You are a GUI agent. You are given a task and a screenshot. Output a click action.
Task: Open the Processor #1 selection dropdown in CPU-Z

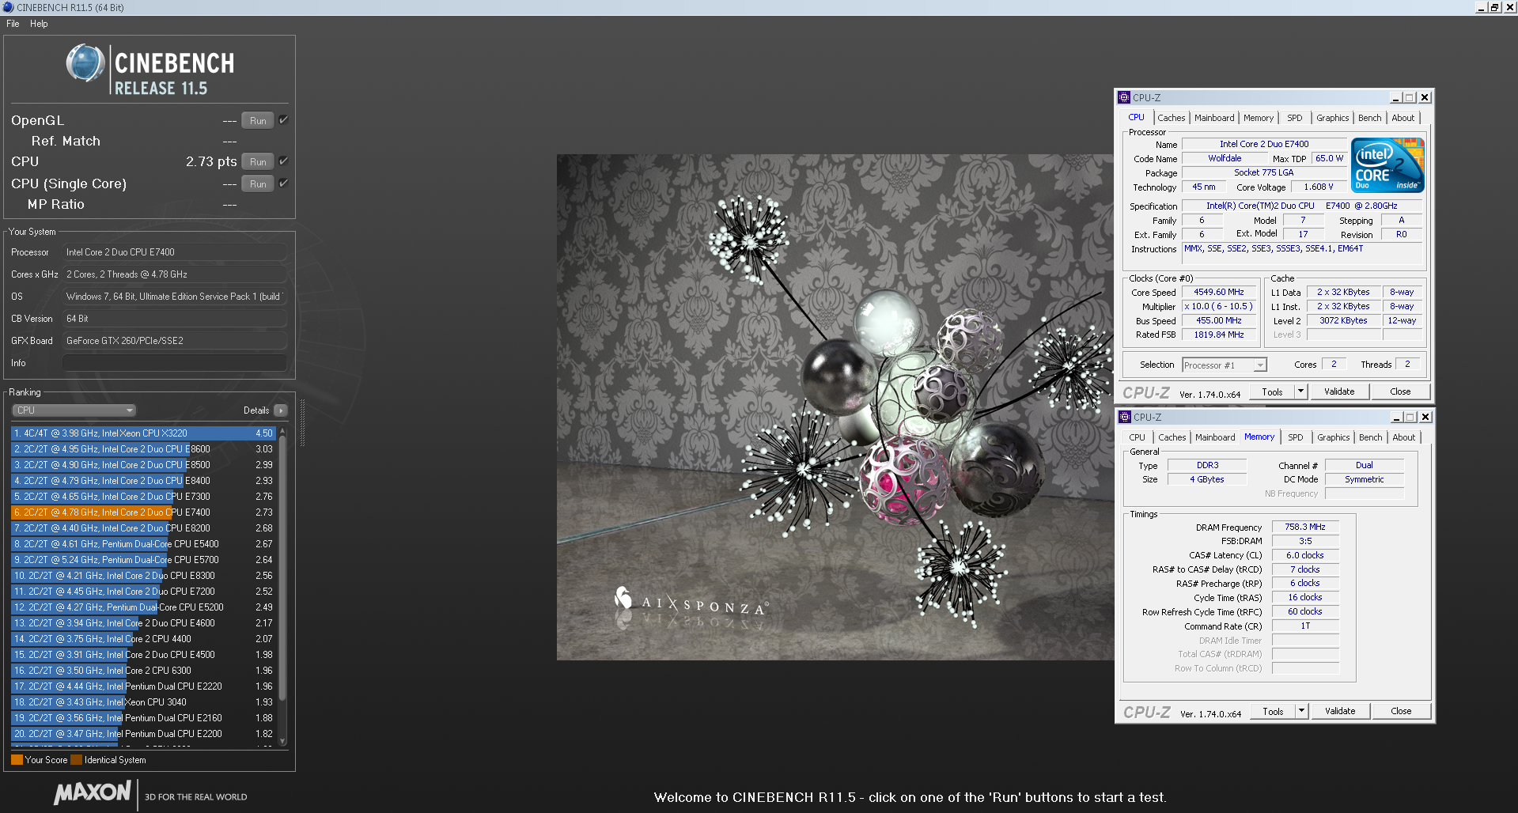click(x=1225, y=365)
